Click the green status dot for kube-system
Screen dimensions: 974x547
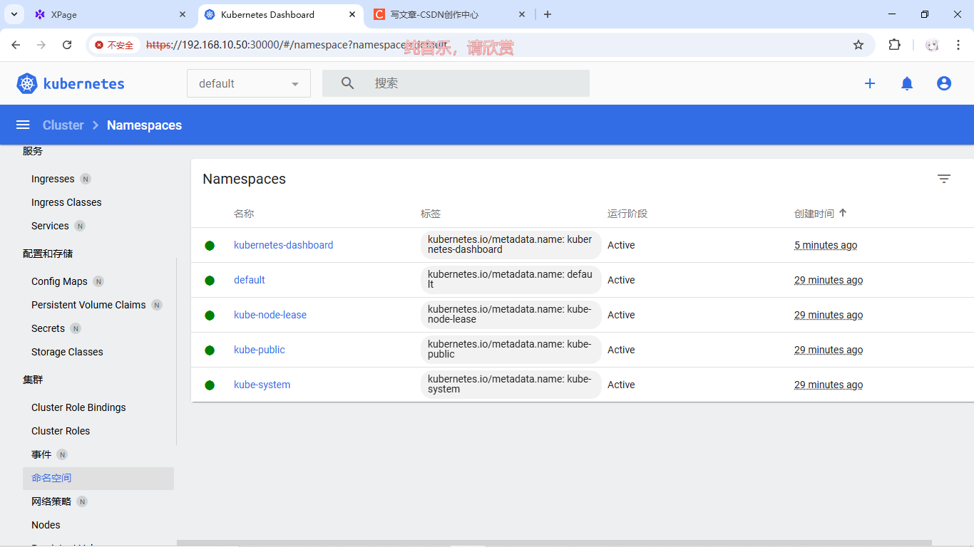coord(210,385)
